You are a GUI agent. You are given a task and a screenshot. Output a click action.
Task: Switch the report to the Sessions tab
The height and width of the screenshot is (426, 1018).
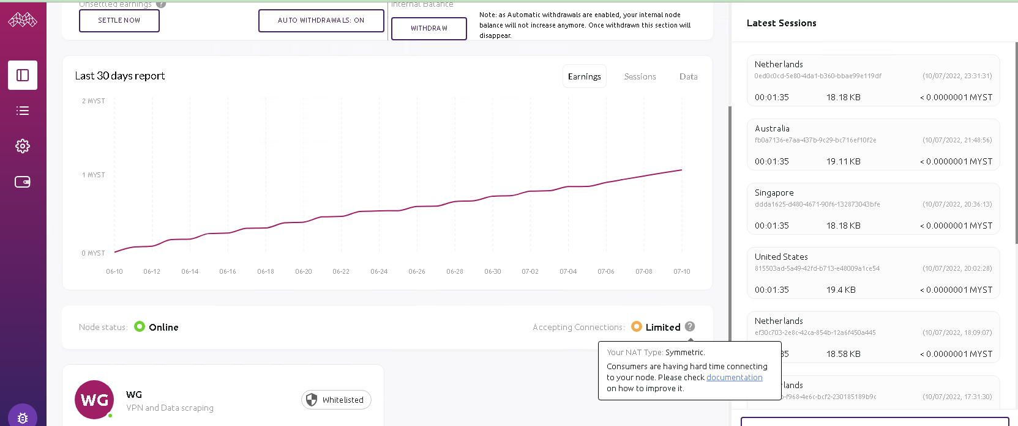tap(640, 76)
